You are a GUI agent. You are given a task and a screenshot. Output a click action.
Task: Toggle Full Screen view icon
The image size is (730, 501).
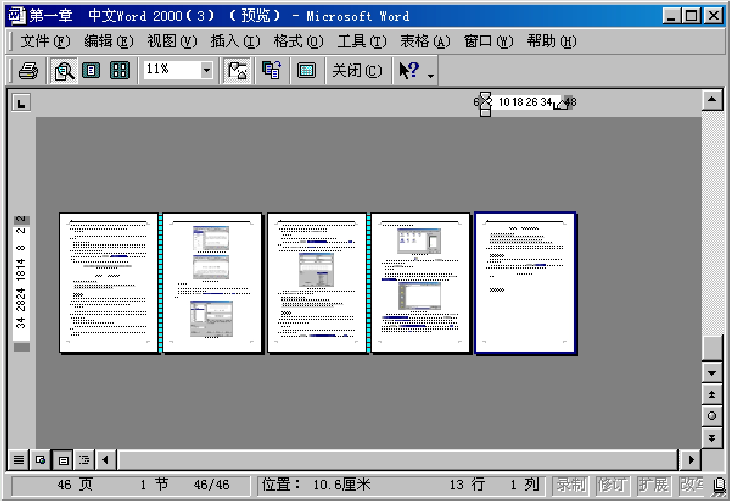[307, 71]
